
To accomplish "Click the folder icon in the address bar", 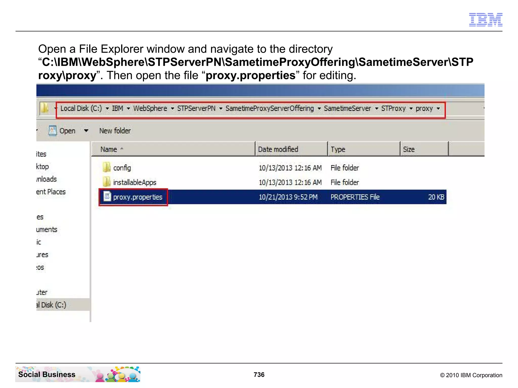I will coord(45,108).
